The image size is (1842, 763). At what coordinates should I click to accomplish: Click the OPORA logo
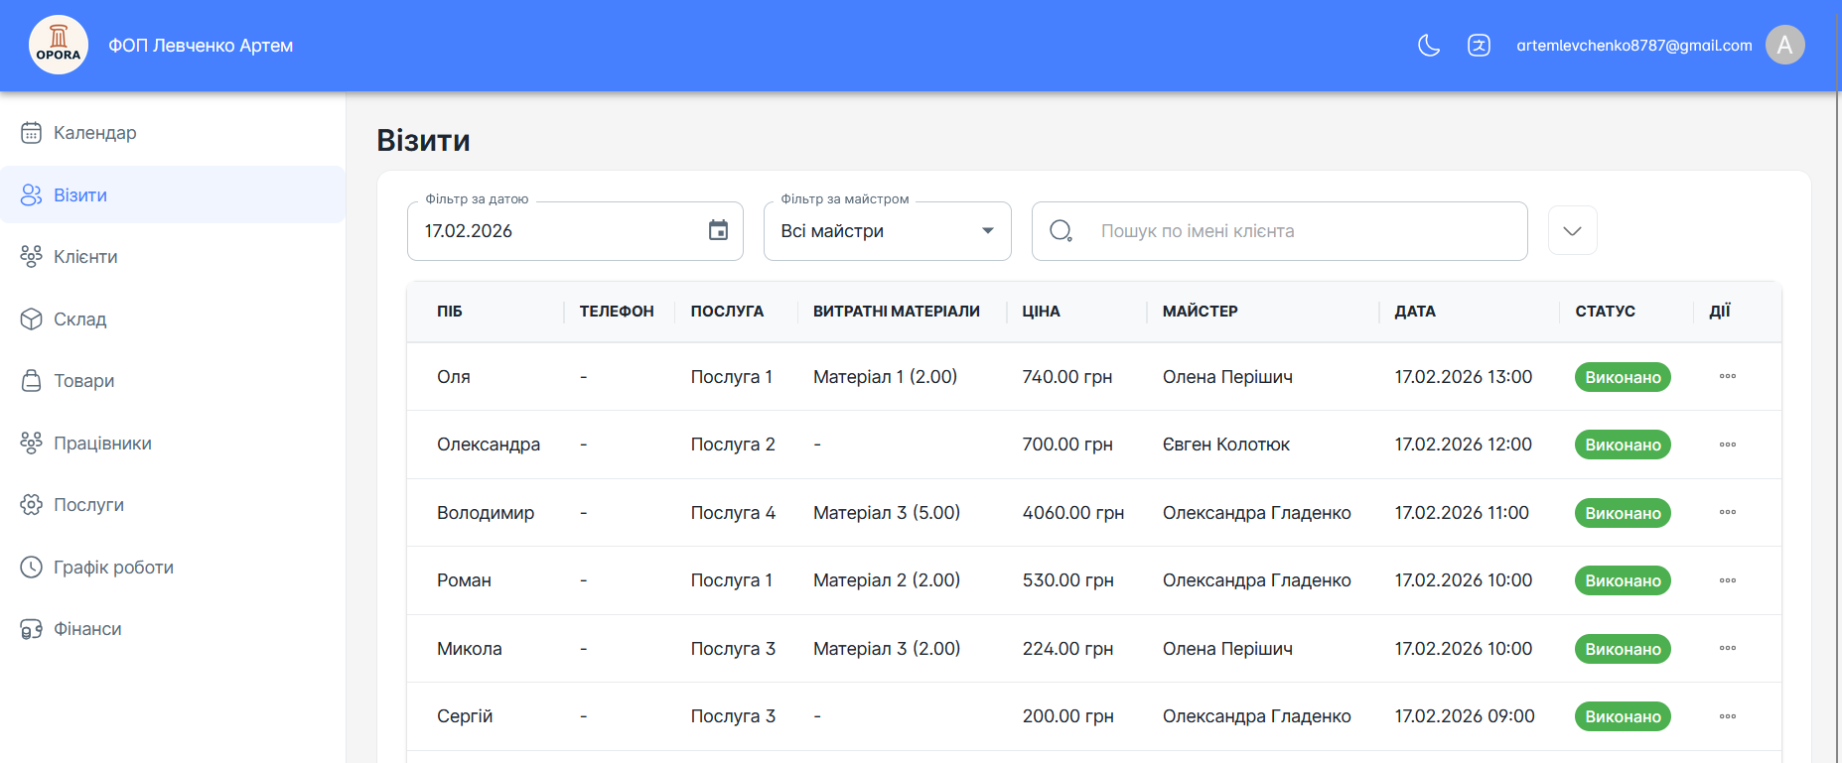click(59, 45)
